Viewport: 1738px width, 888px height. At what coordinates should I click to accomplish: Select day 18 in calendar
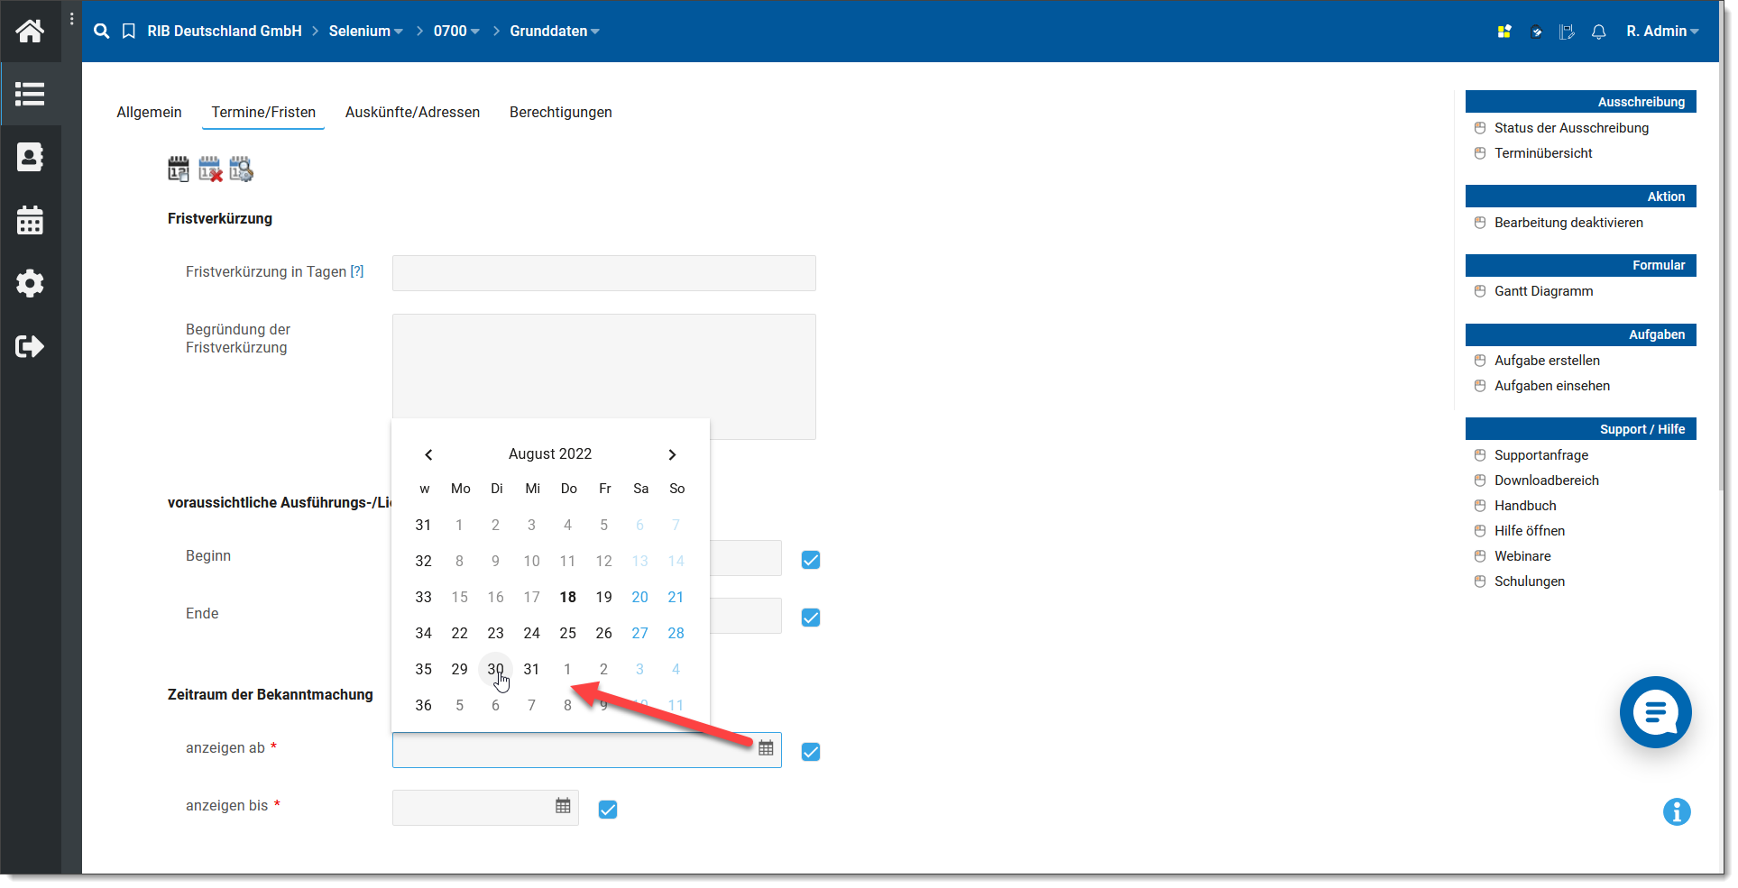point(567,597)
